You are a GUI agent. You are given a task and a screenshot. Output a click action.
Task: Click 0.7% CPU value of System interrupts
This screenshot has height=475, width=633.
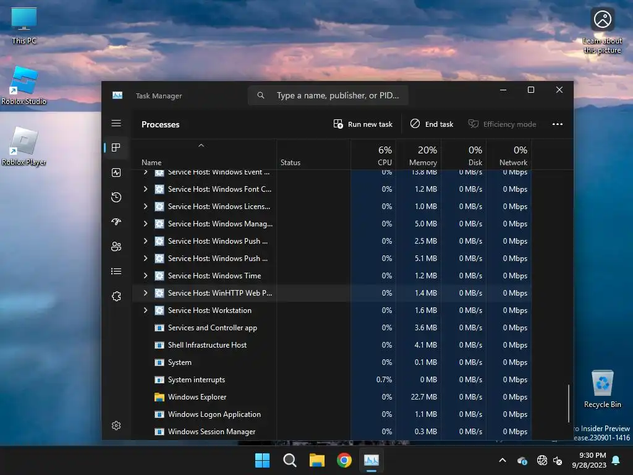384,380
